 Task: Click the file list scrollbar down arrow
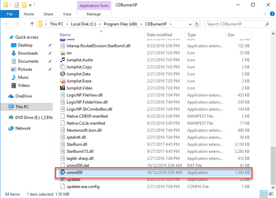273,187
